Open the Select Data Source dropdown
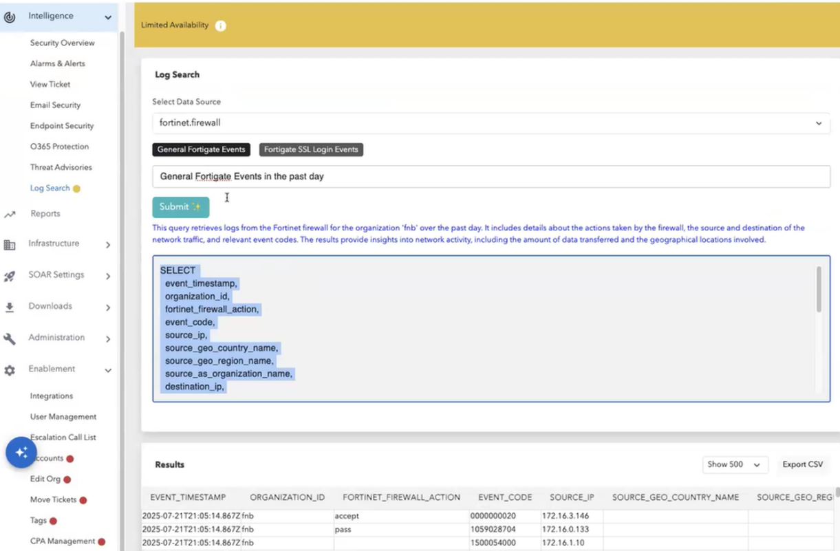Image resolution: width=840 pixels, height=551 pixels. tap(491, 123)
